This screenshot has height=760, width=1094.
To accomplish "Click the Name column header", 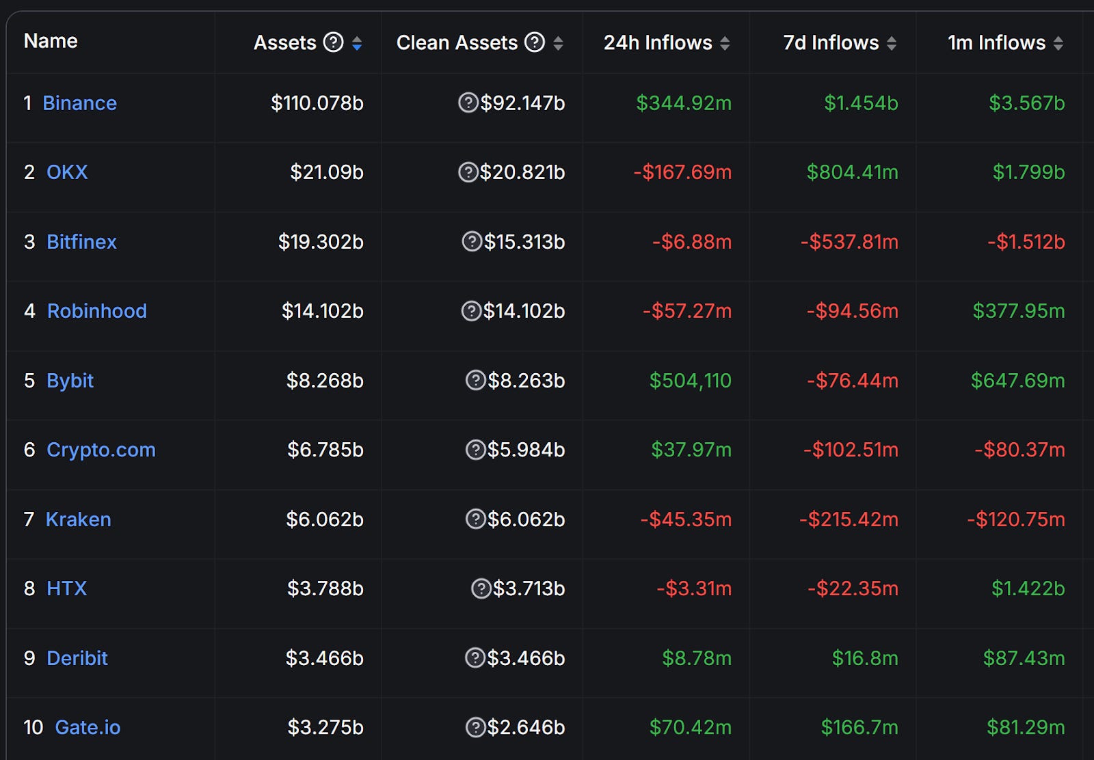I will [x=51, y=41].
